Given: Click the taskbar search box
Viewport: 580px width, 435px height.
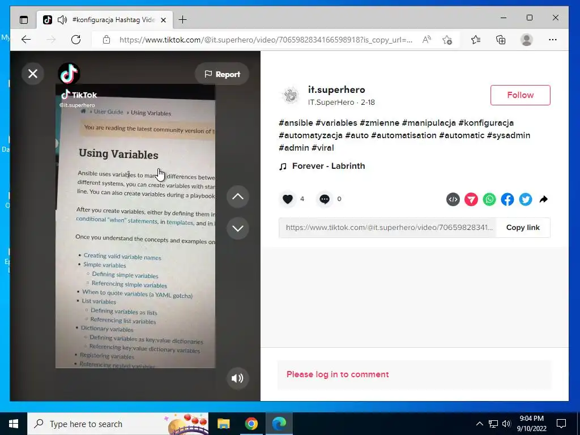Looking at the screenshot, I should pos(118,424).
